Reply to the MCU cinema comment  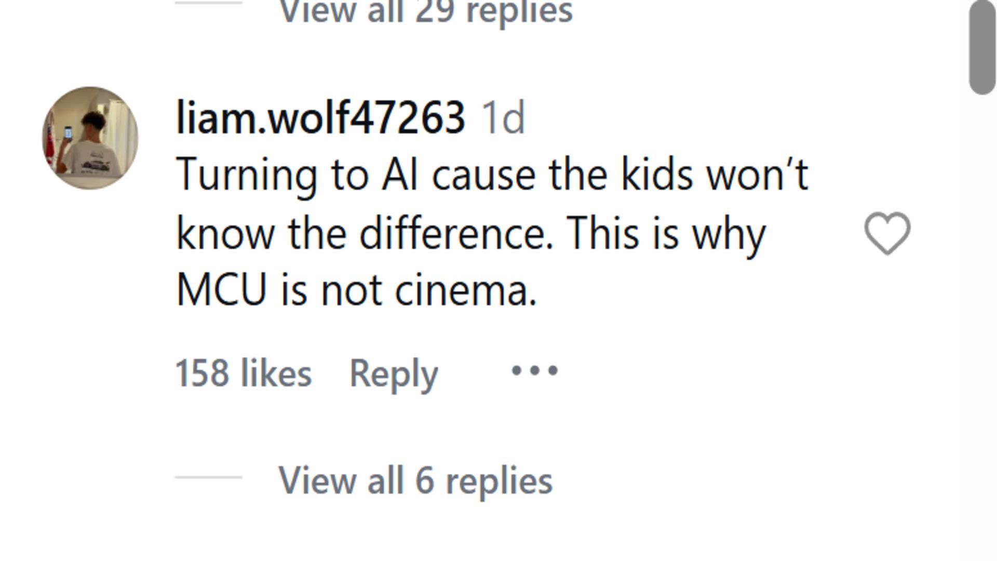pyautogui.click(x=394, y=373)
